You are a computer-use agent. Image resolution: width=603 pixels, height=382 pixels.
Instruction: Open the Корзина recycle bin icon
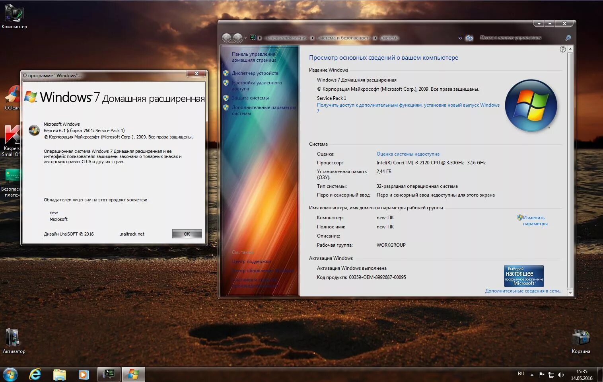[x=581, y=342]
